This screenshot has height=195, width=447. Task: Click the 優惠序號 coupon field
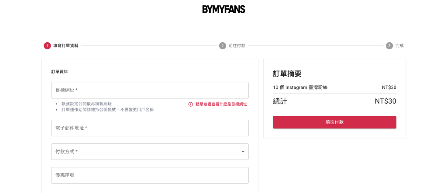click(x=150, y=175)
